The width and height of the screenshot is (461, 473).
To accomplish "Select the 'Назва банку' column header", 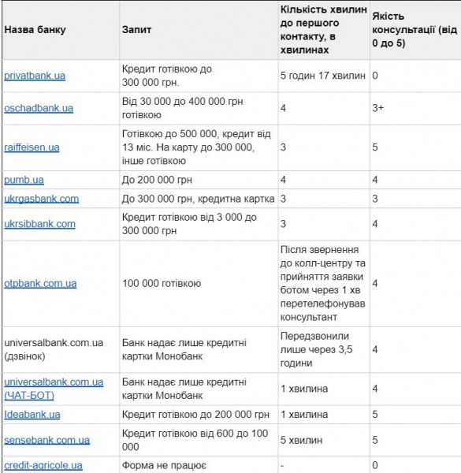I will pos(61,30).
